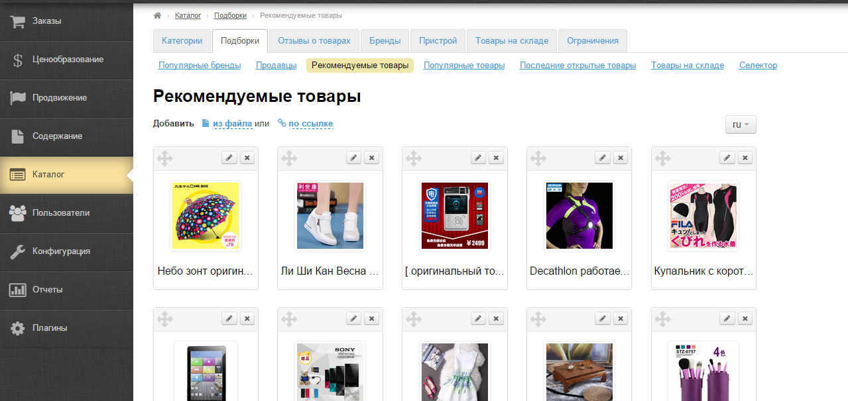Open the Пользователи sidebar menu item
The image size is (848, 401).
[x=66, y=213]
